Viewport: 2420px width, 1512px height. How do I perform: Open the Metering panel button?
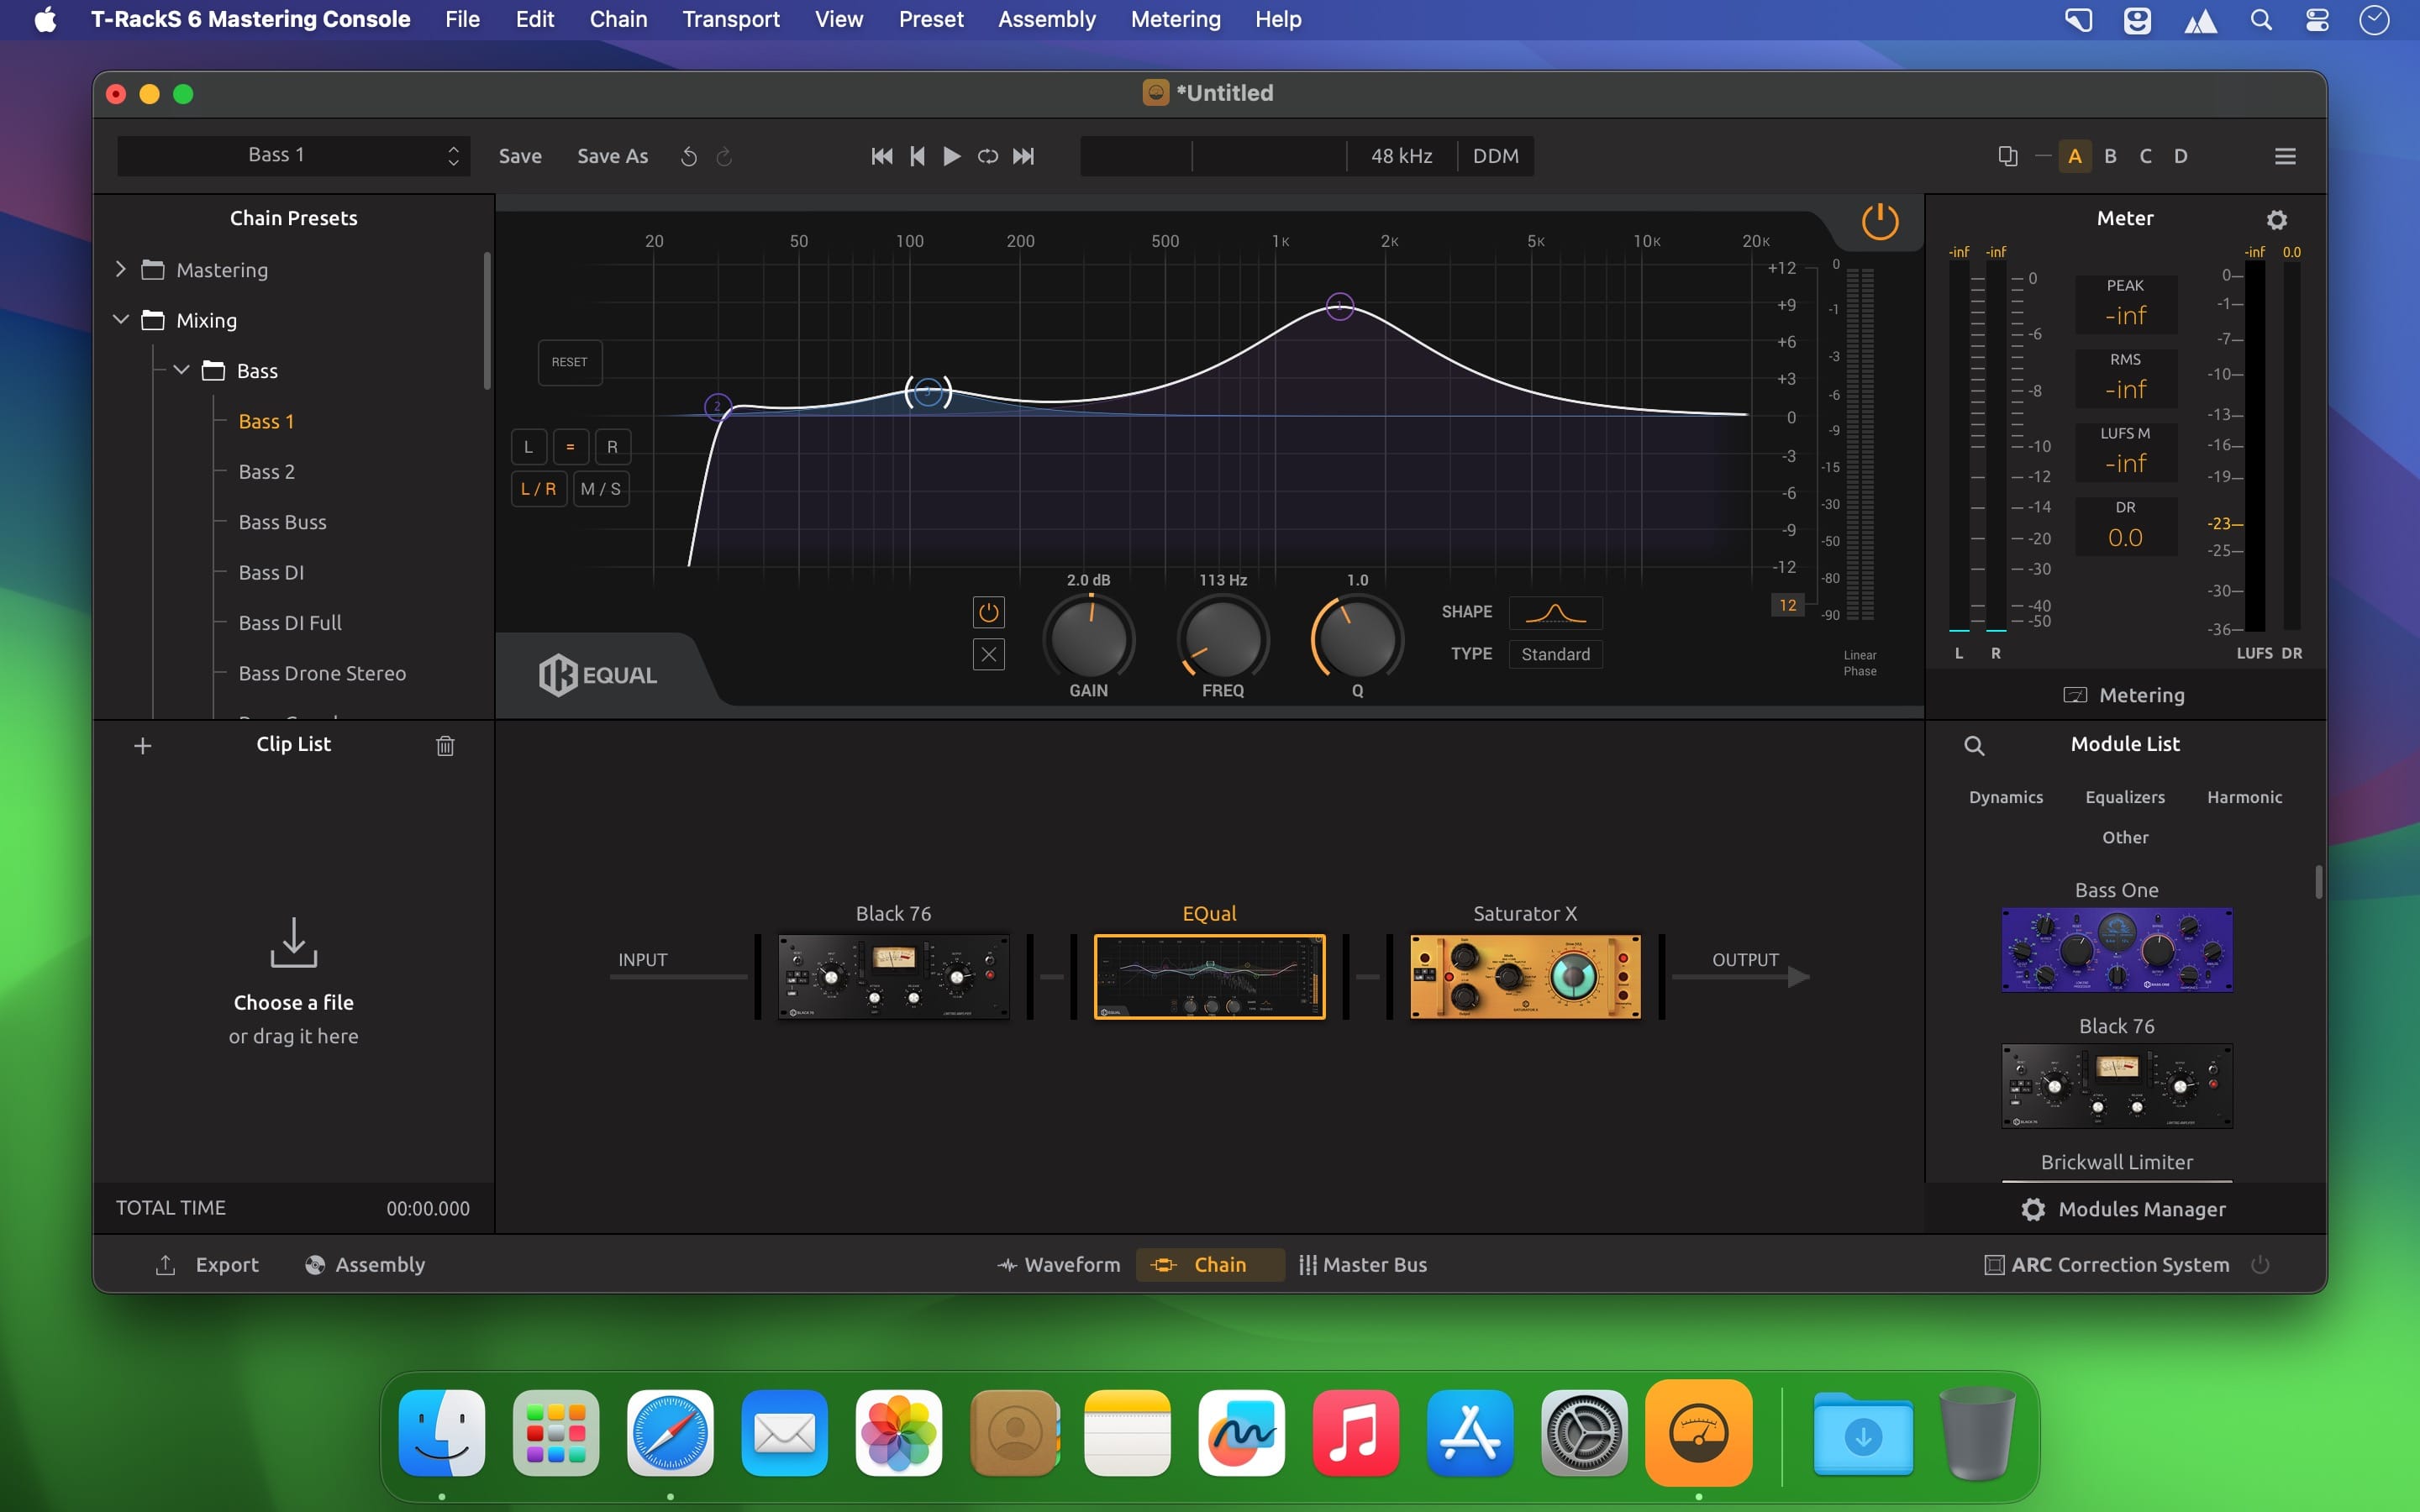point(2124,695)
